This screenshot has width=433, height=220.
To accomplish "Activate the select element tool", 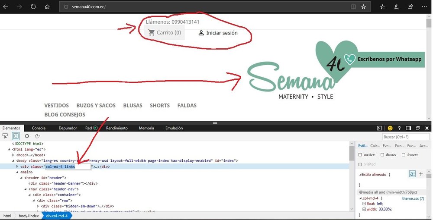I will click(x=5, y=136).
